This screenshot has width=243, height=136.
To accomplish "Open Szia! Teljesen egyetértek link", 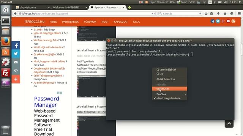I will point(48,76).
